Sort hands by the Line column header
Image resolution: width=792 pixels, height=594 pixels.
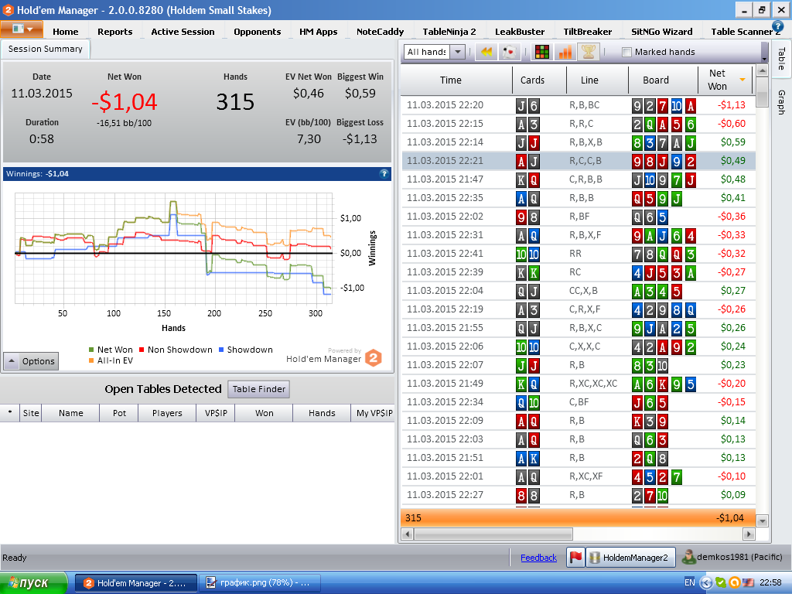pos(597,80)
